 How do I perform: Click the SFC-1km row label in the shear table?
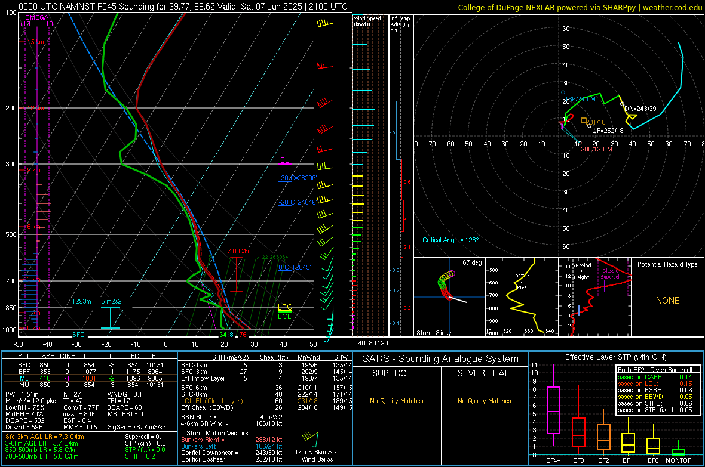click(194, 365)
